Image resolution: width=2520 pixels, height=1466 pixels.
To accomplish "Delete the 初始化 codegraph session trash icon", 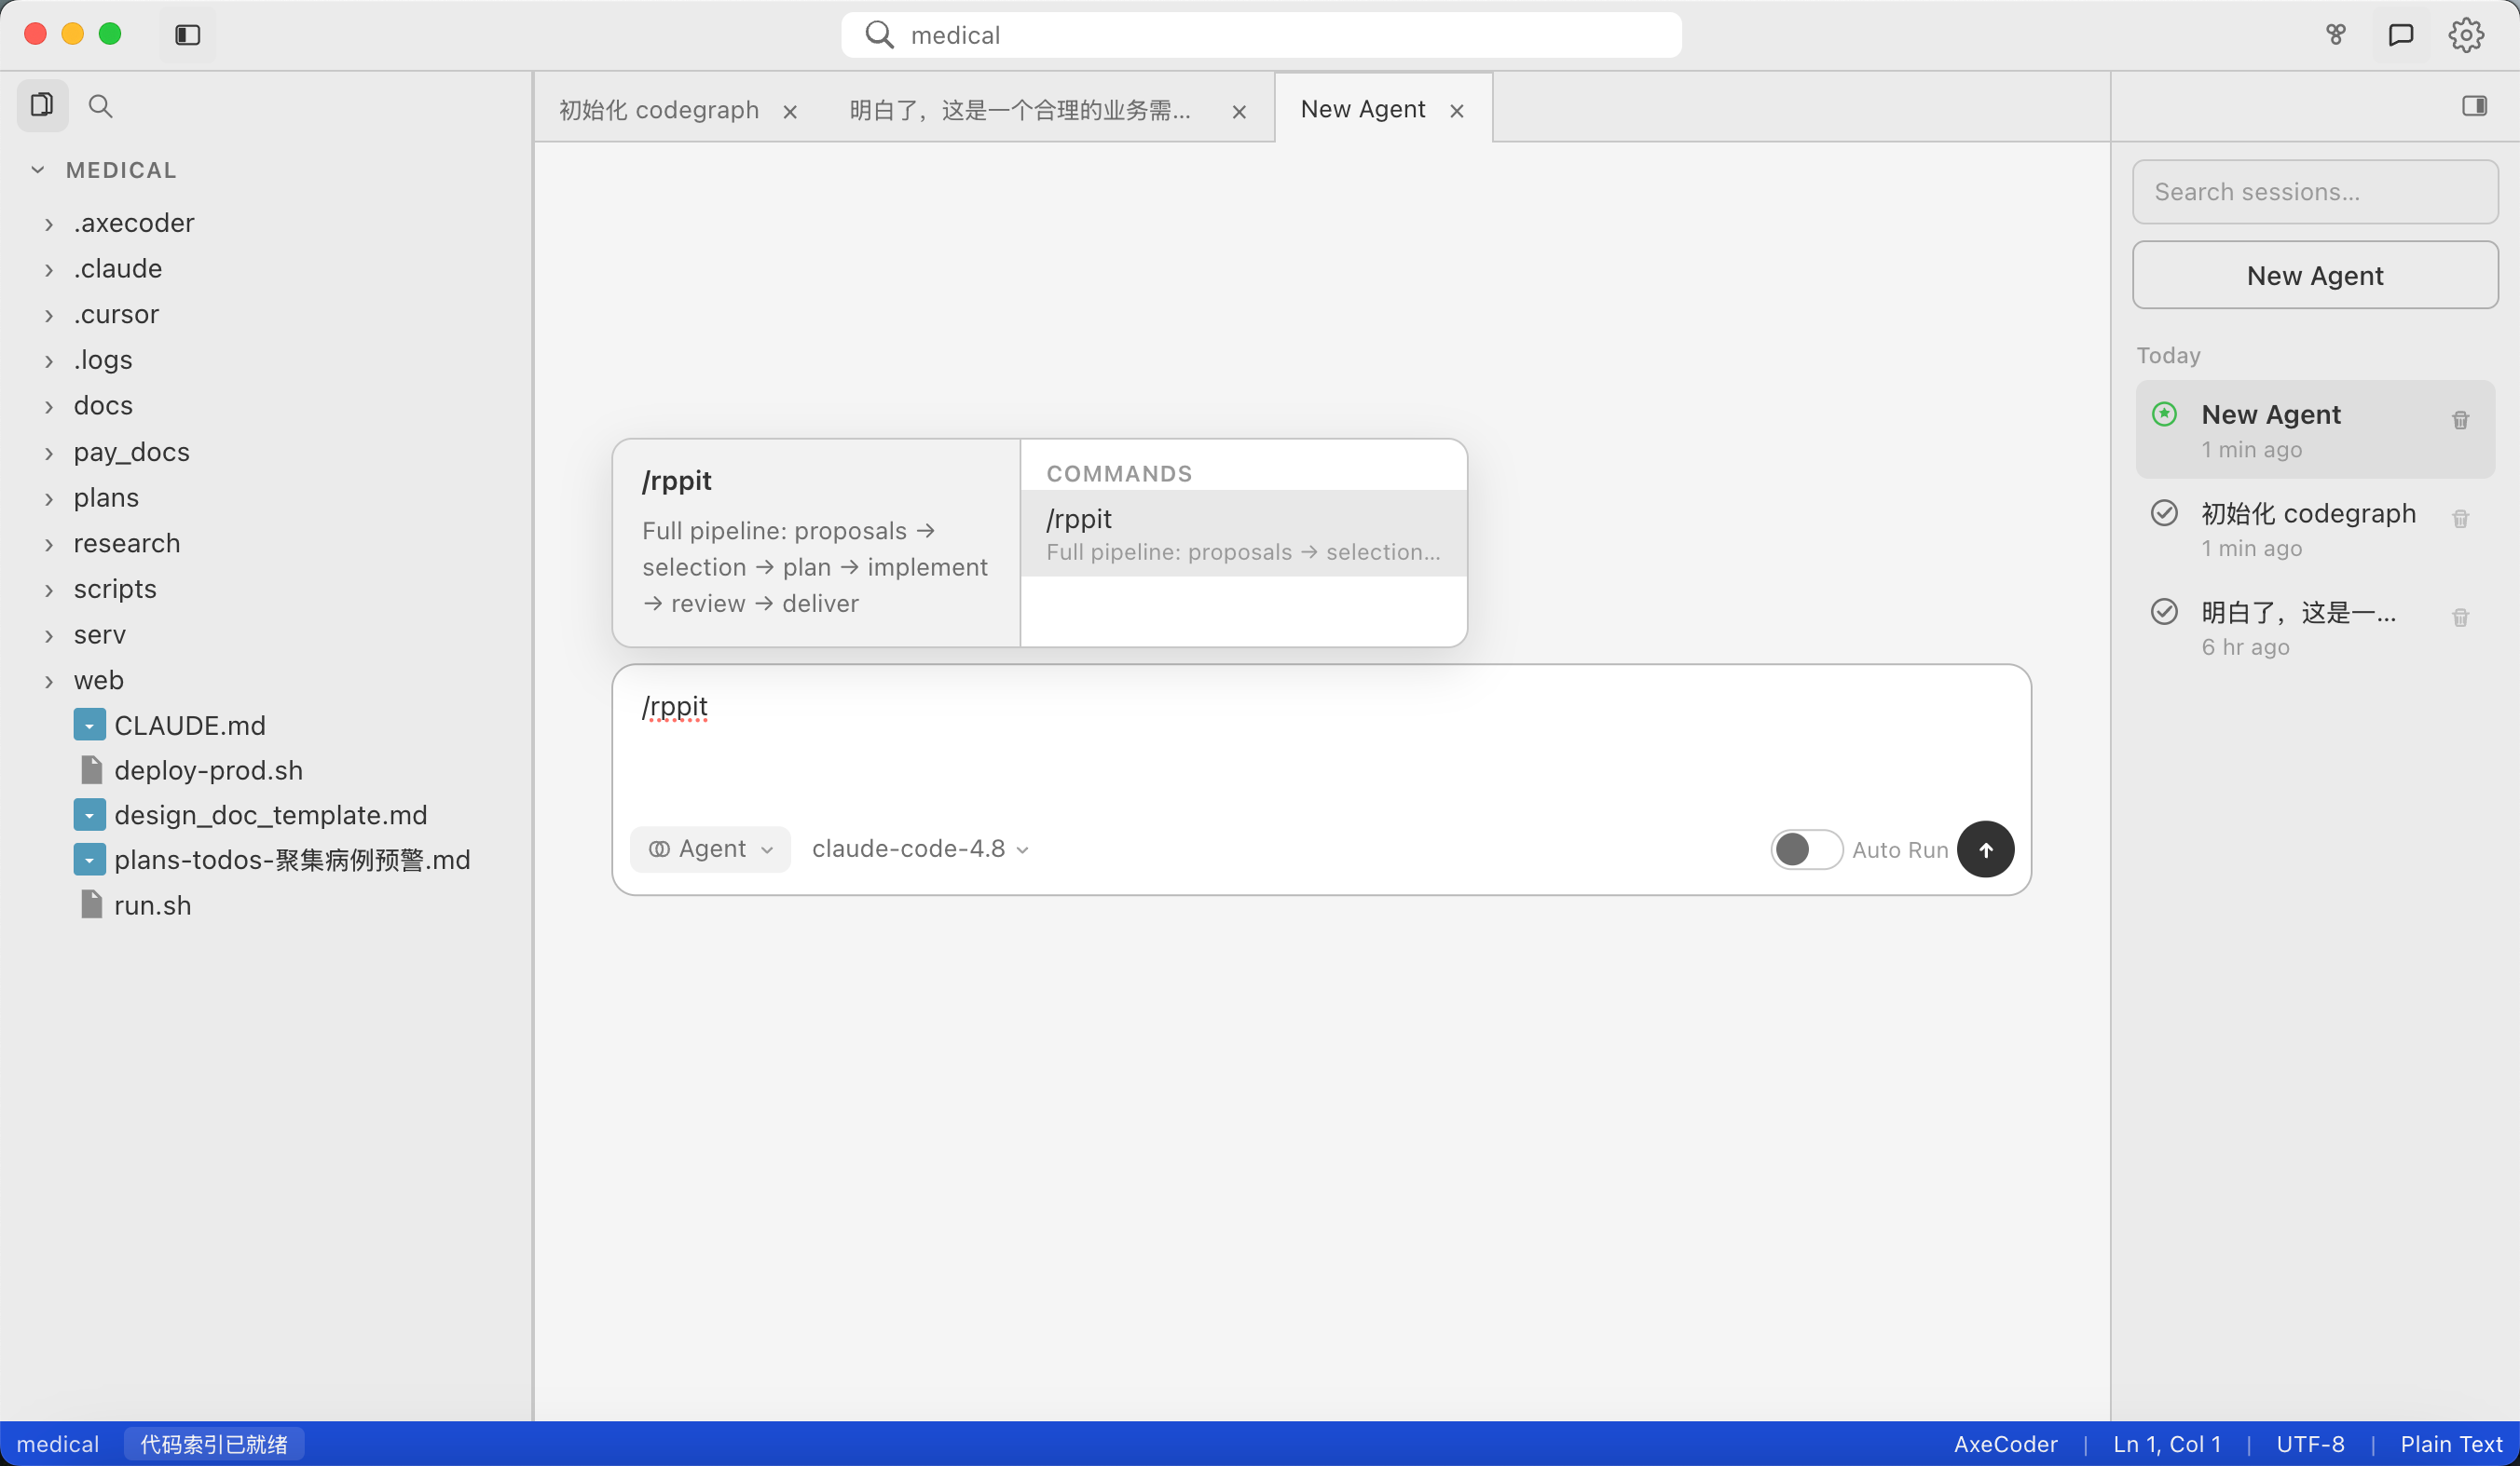I will [x=2460, y=519].
